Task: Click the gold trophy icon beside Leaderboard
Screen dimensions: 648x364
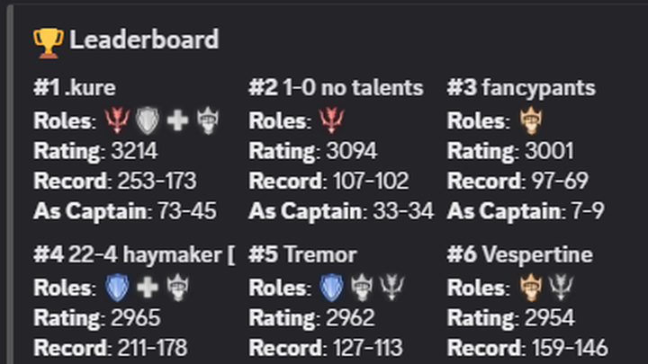Action: [x=49, y=43]
